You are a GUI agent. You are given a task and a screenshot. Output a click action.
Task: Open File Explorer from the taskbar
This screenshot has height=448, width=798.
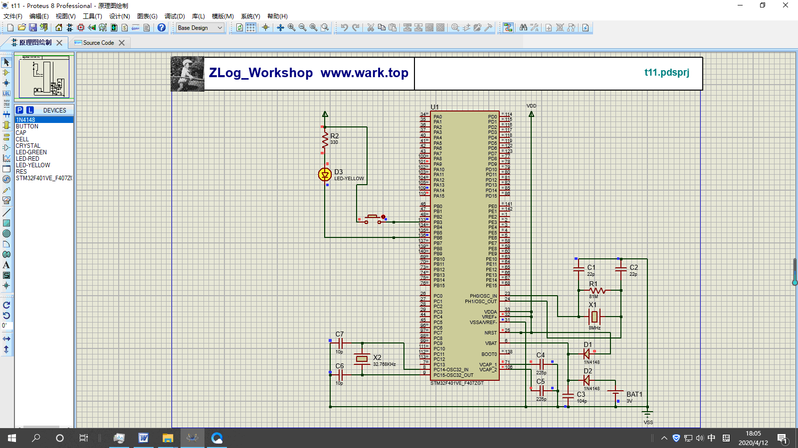click(x=168, y=438)
